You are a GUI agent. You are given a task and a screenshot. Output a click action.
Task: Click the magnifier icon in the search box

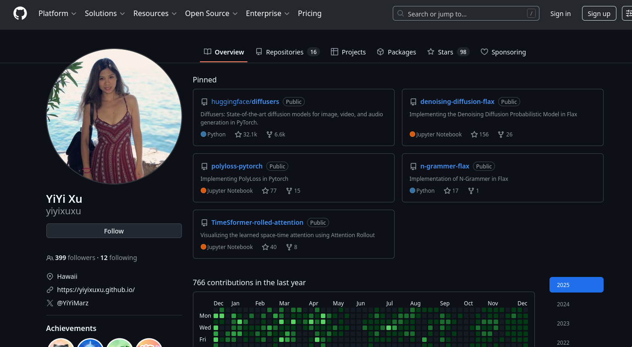[401, 14]
